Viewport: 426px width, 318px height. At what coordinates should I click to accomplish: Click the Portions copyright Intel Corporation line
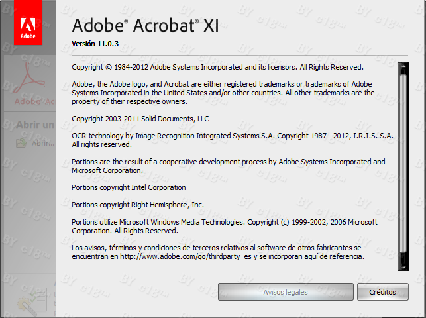[x=129, y=187]
